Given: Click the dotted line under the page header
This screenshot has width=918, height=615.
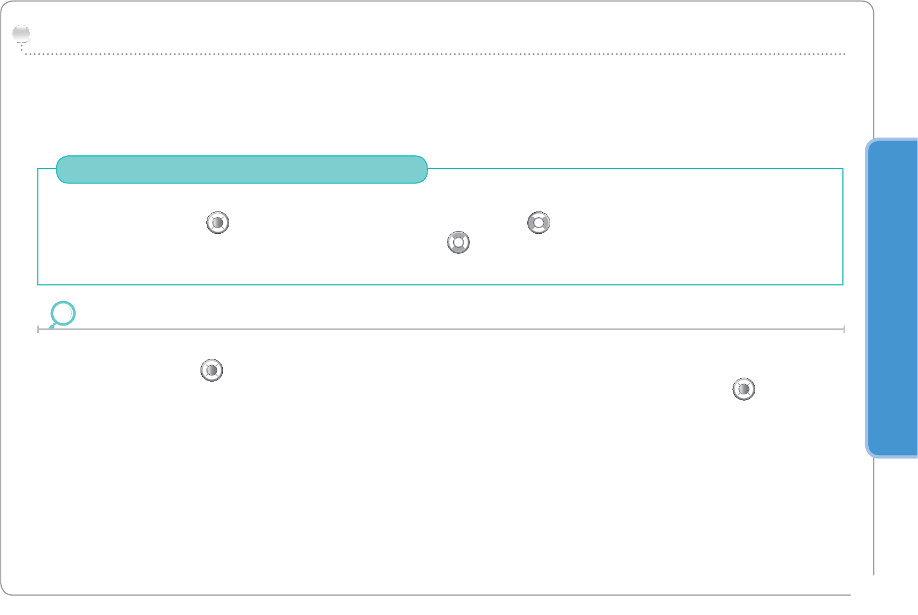Looking at the screenshot, I should (x=436, y=54).
